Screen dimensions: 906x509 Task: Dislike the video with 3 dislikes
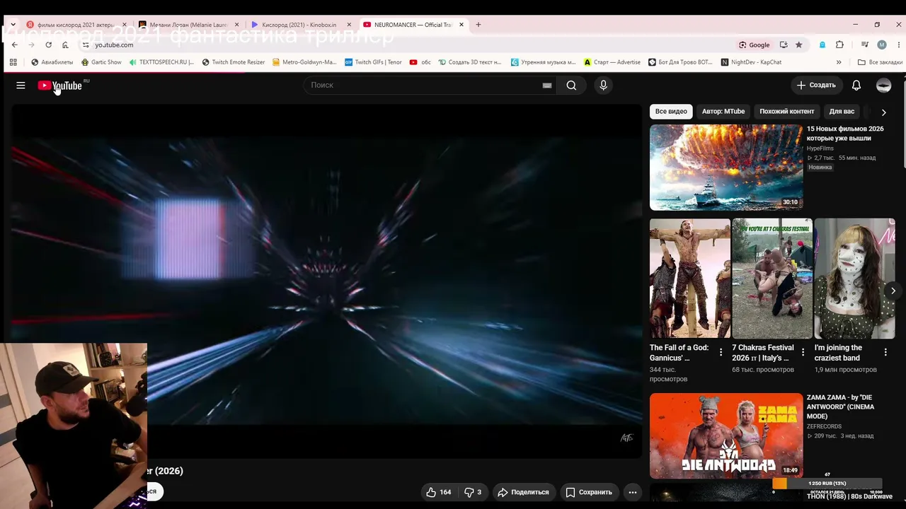pyautogui.click(x=472, y=492)
